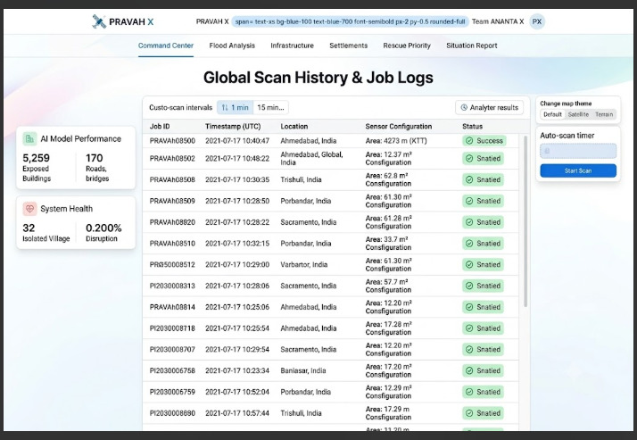Open Analyter results

489,108
